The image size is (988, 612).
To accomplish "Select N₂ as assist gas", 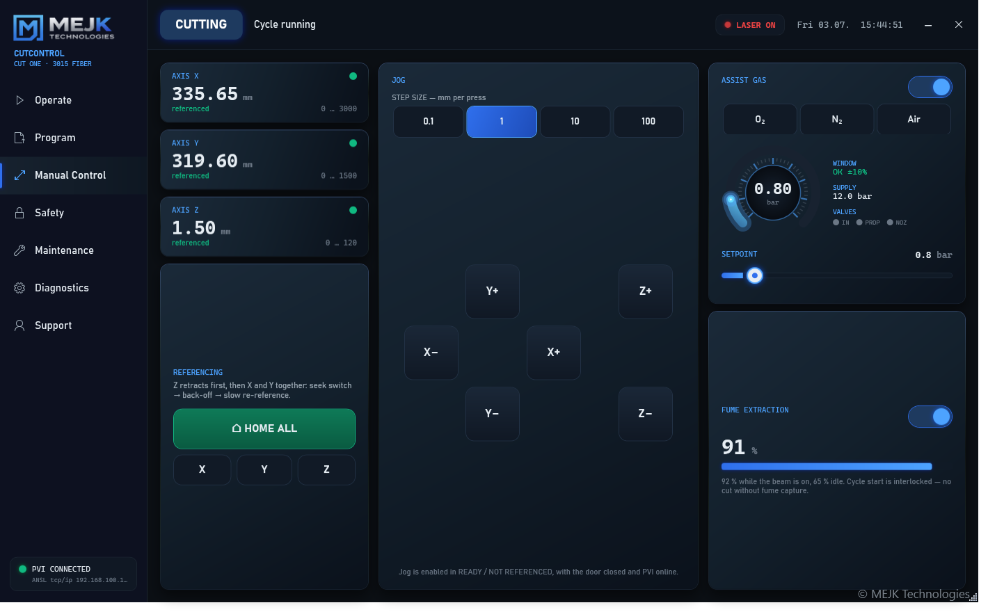I will coord(837,120).
